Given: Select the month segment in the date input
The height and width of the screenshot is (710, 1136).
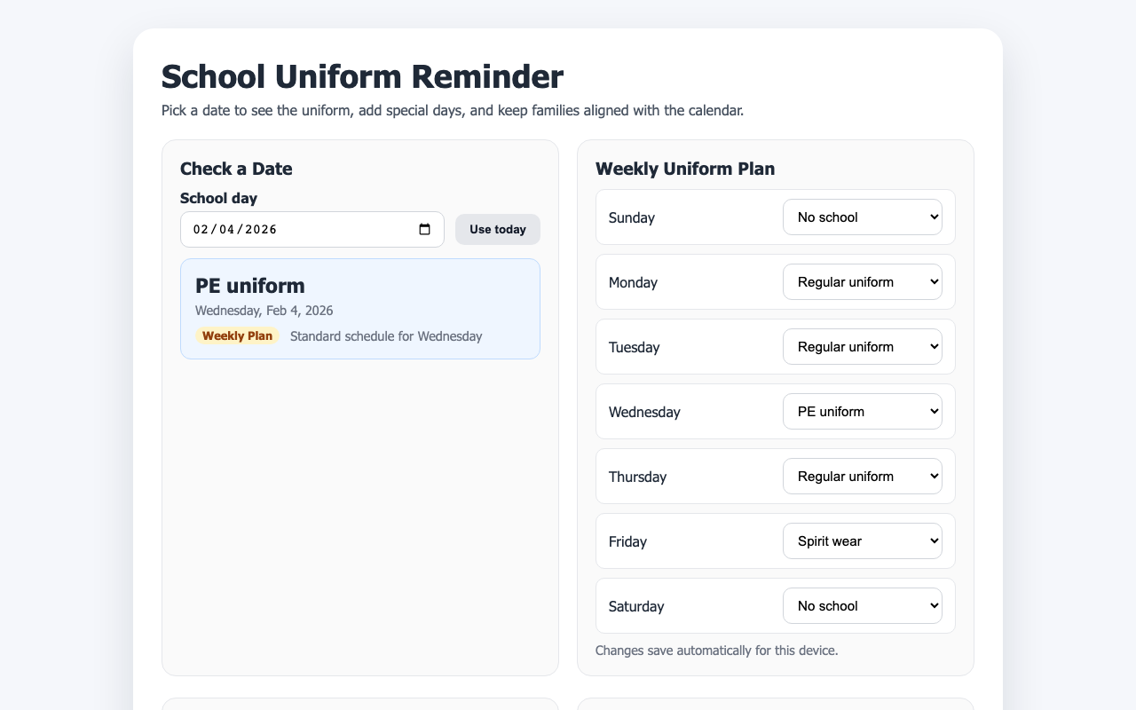Looking at the screenshot, I should pyautogui.click(x=201, y=229).
